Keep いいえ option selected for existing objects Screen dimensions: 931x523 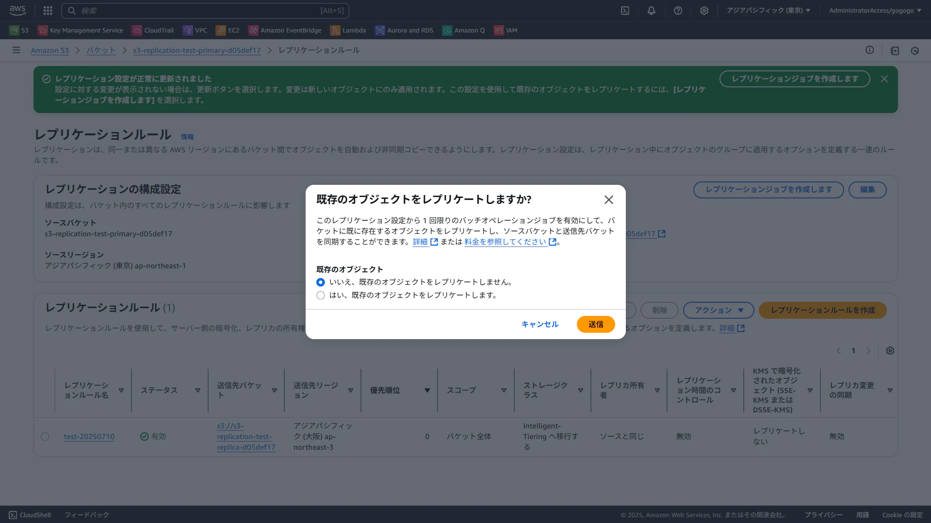(320, 282)
